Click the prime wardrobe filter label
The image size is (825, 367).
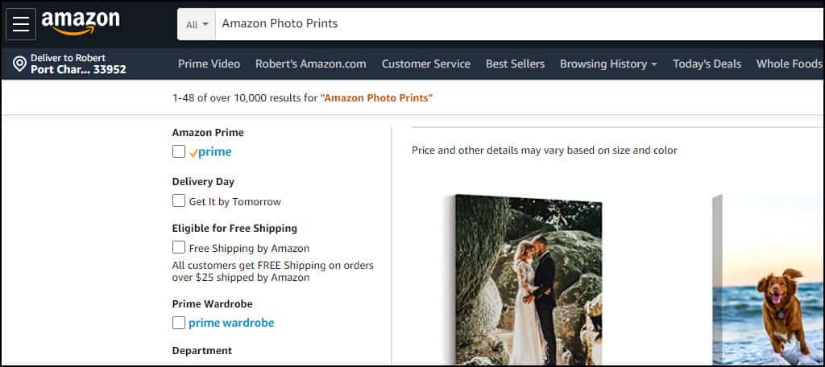click(231, 323)
